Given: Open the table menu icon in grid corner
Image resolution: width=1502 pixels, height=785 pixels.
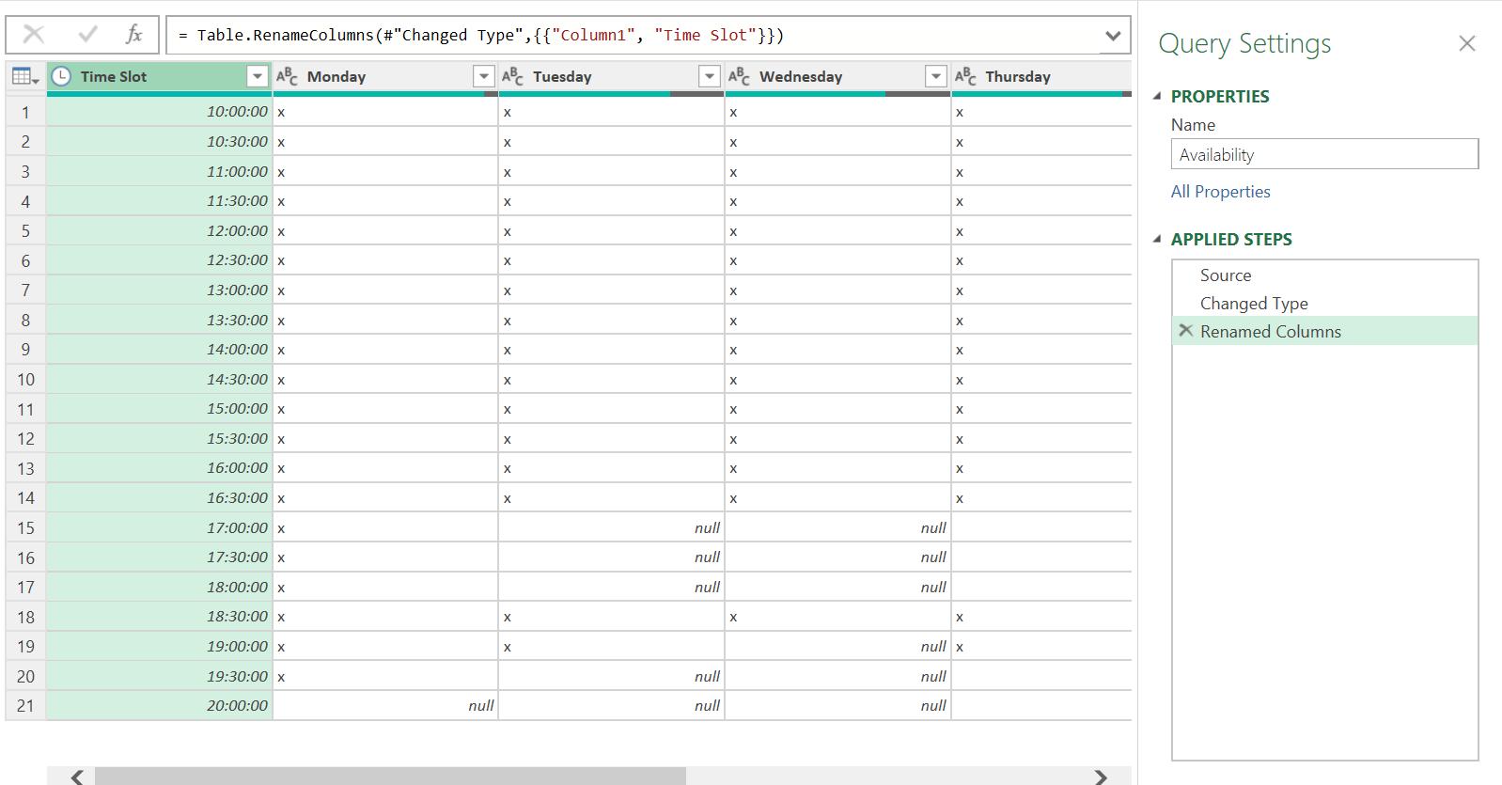Looking at the screenshot, I should coord(25,77).
